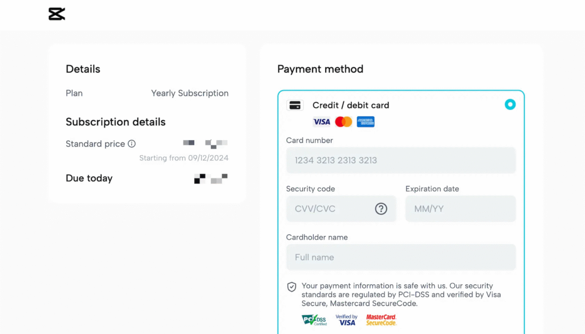This screenshot has height=334, width=585.
Task: Click the Expiration date MM/YY field
Action: coord(460,209)
